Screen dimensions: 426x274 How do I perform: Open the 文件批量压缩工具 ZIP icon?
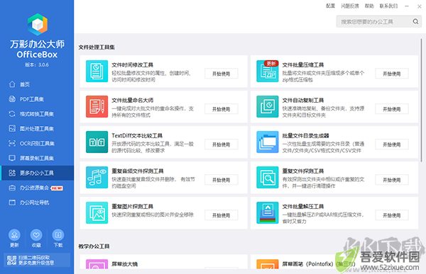point(268,71)
